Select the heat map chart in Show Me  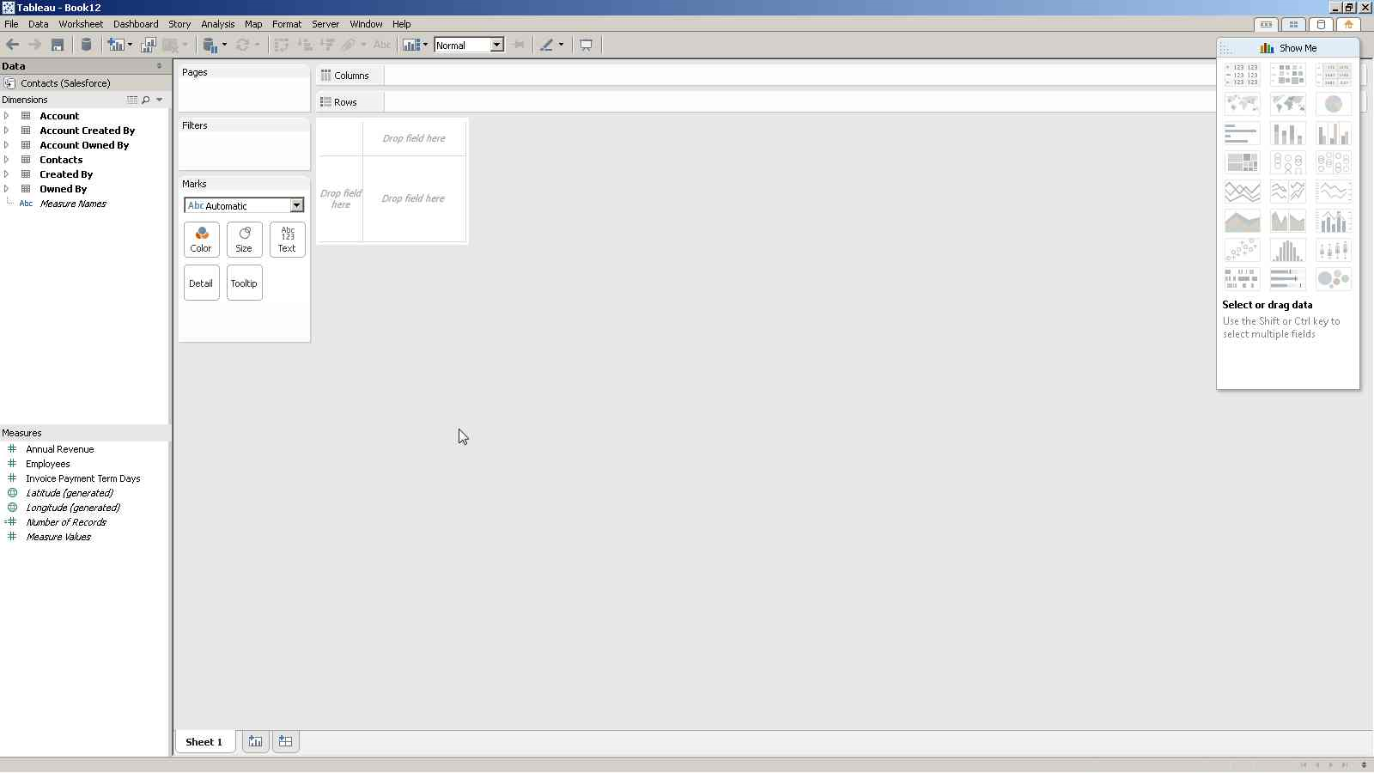point(1287,75)
